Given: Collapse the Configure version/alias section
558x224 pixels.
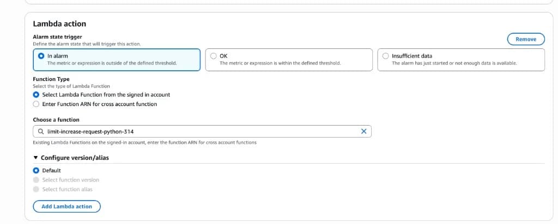Looking at the screenshot, I should click(x=71, y=158).
